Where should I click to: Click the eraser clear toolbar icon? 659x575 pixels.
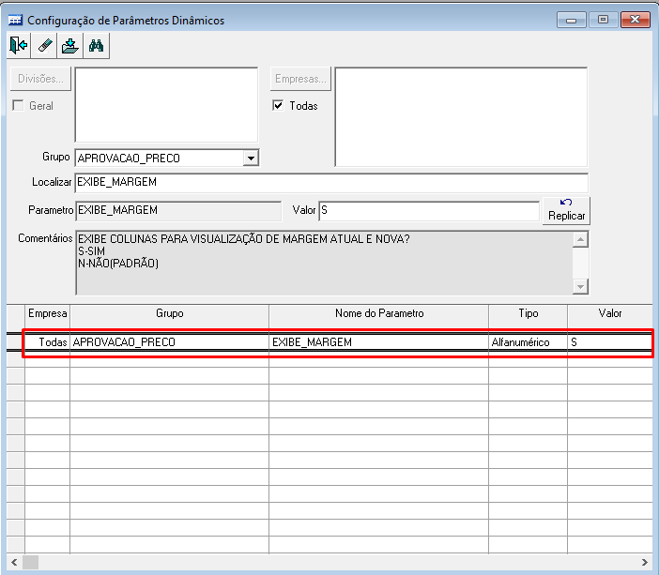coord(44,45)
